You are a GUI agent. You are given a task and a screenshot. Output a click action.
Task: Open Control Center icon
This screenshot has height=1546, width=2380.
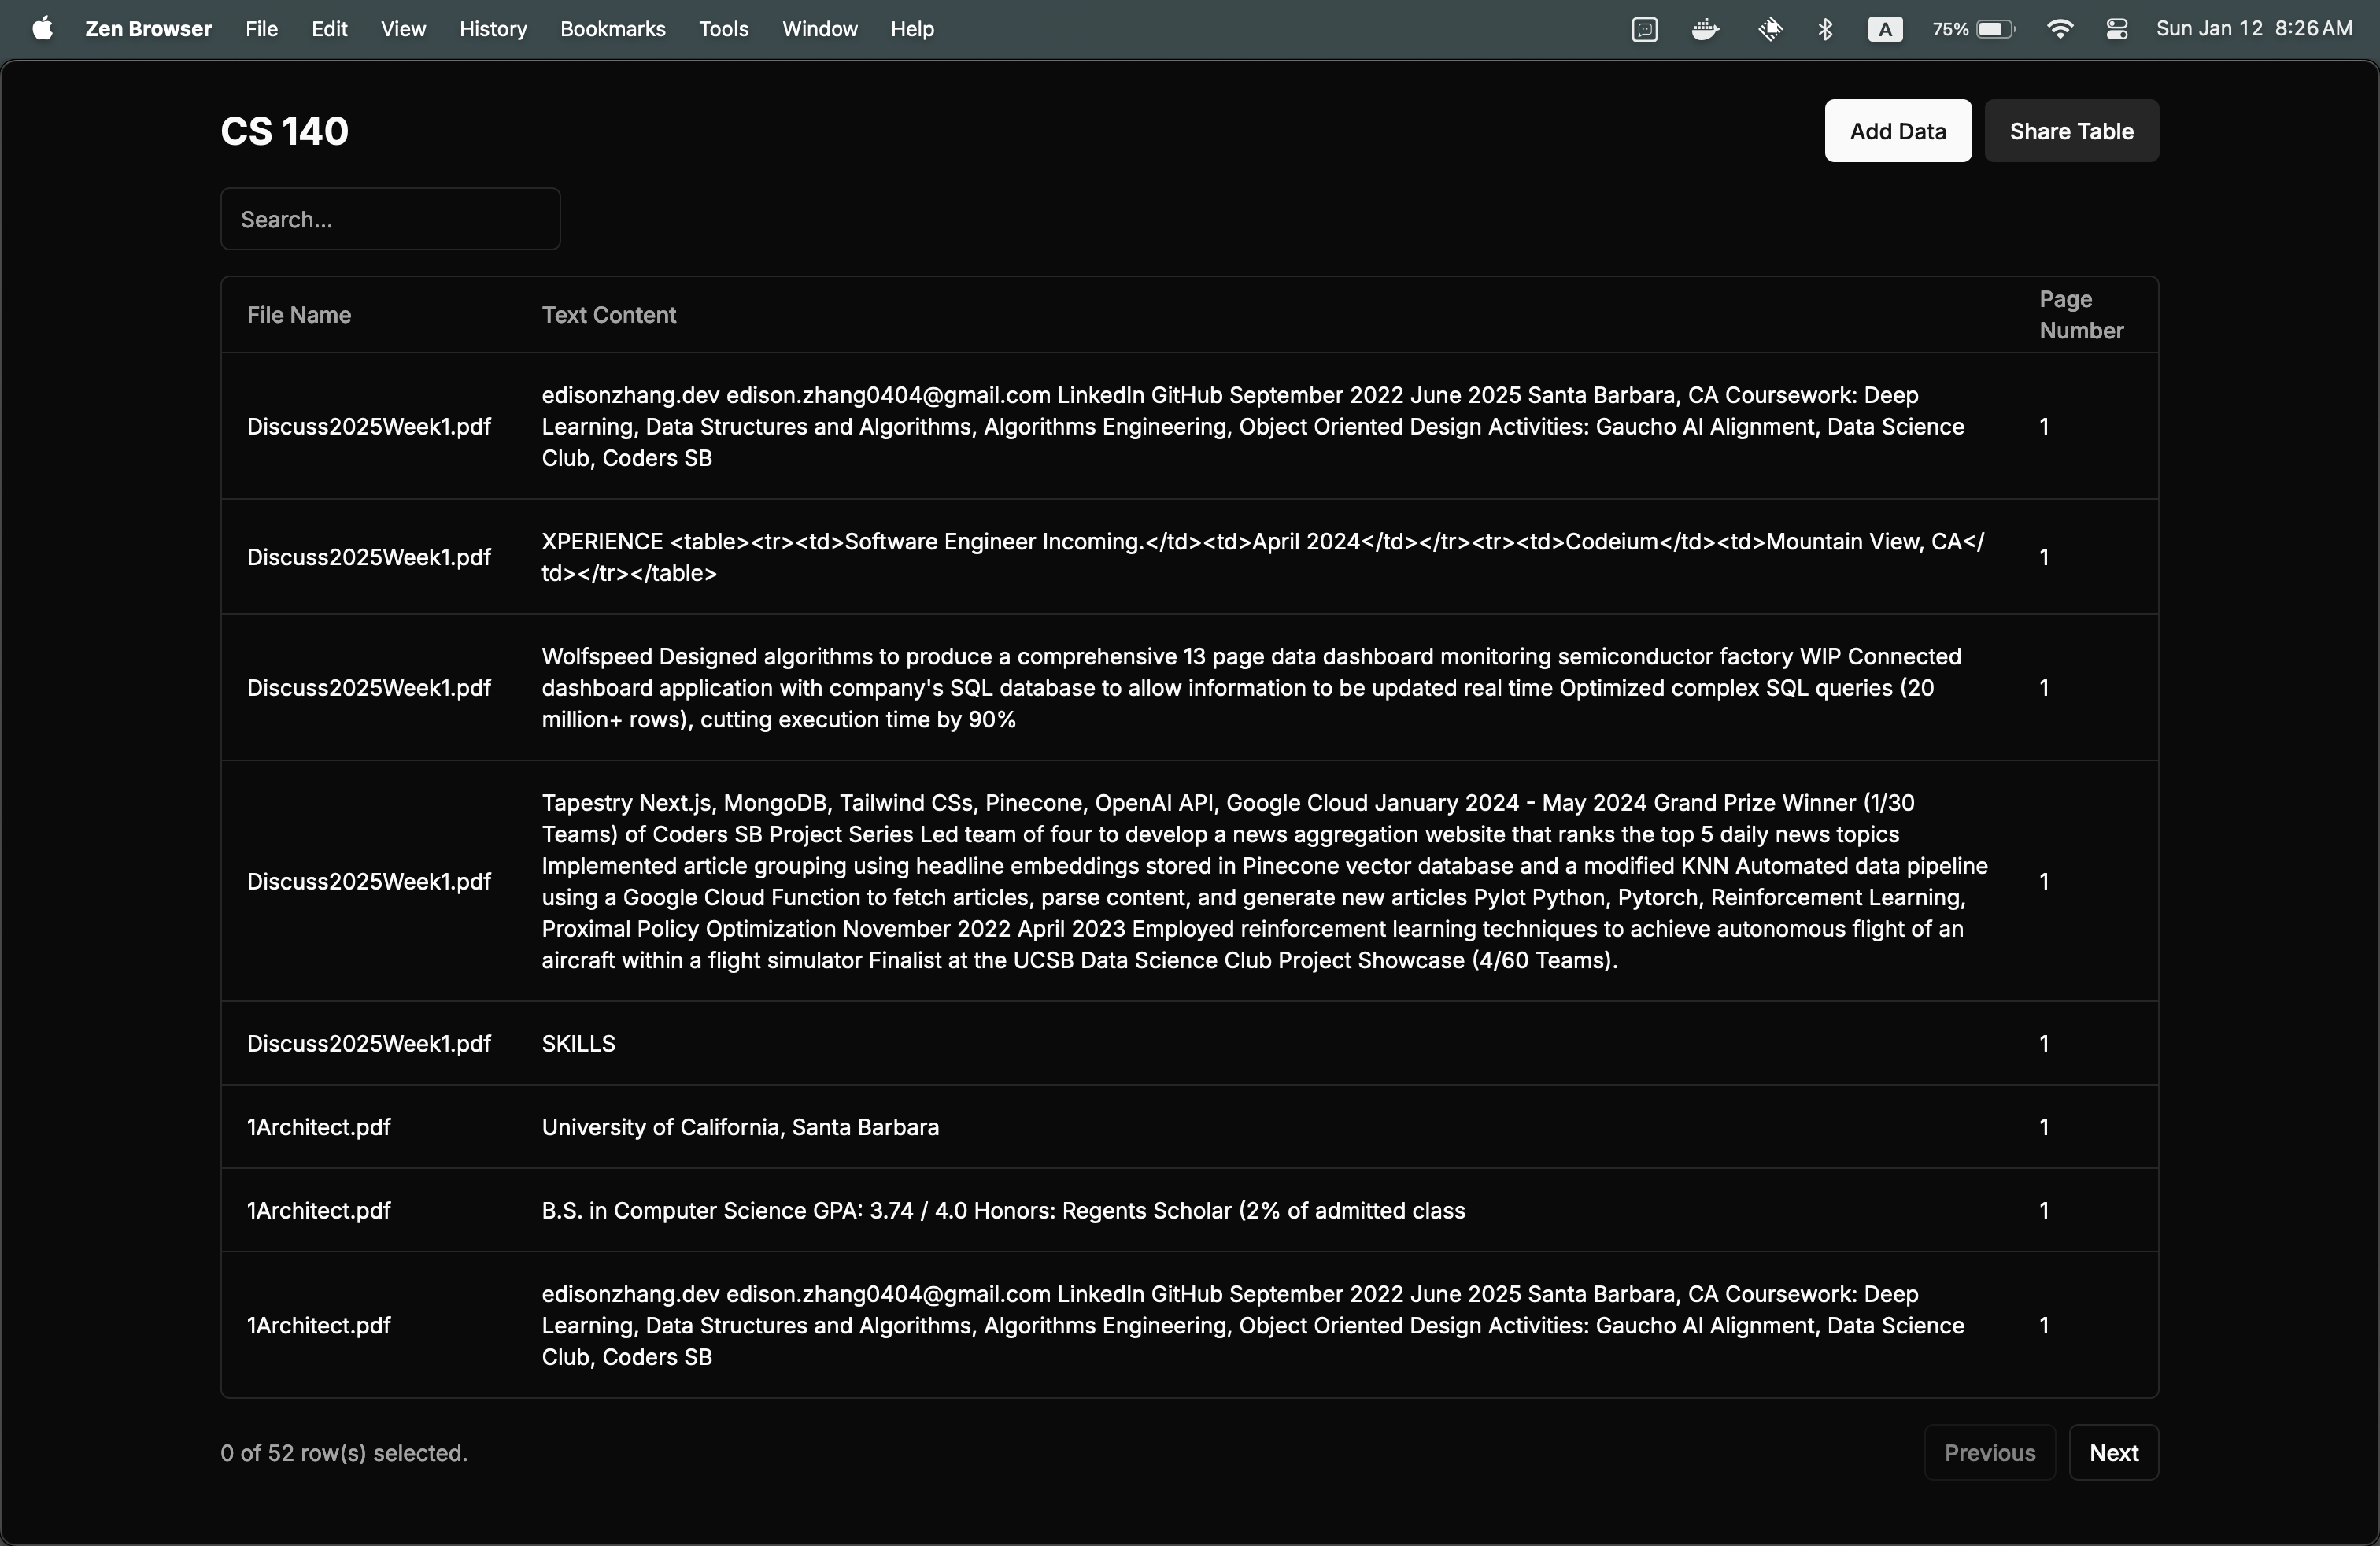click(x=2117, y=29)
